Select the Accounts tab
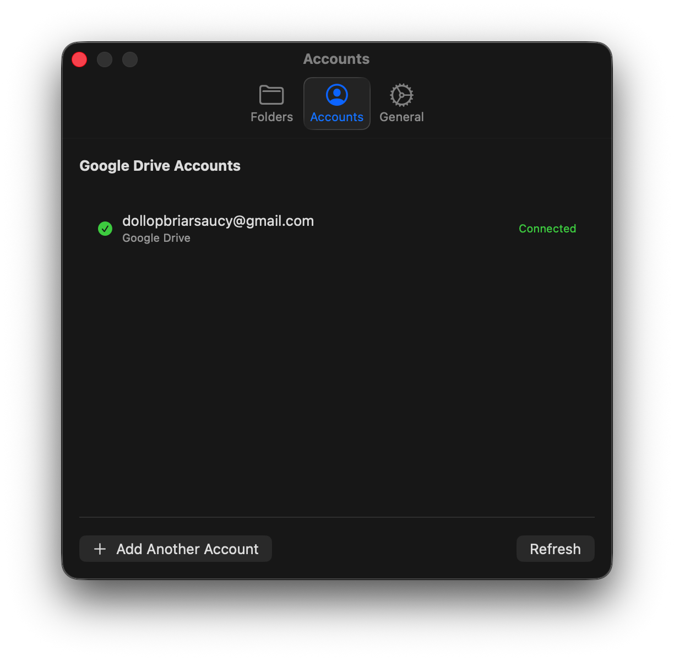This screenshot has height=661, width=674. (x=337, y=104)
